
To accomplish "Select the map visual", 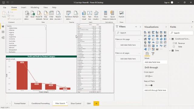I will [145, 42].
